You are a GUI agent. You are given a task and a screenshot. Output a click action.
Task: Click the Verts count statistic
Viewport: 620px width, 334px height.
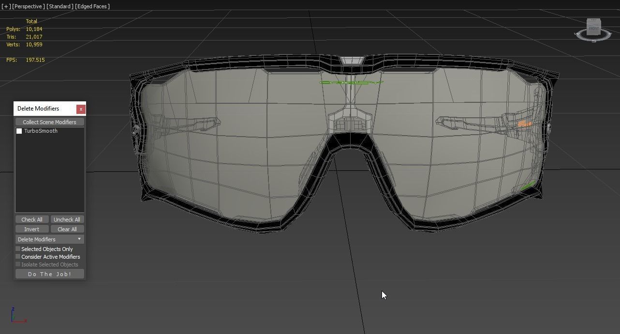click(24, 44)
